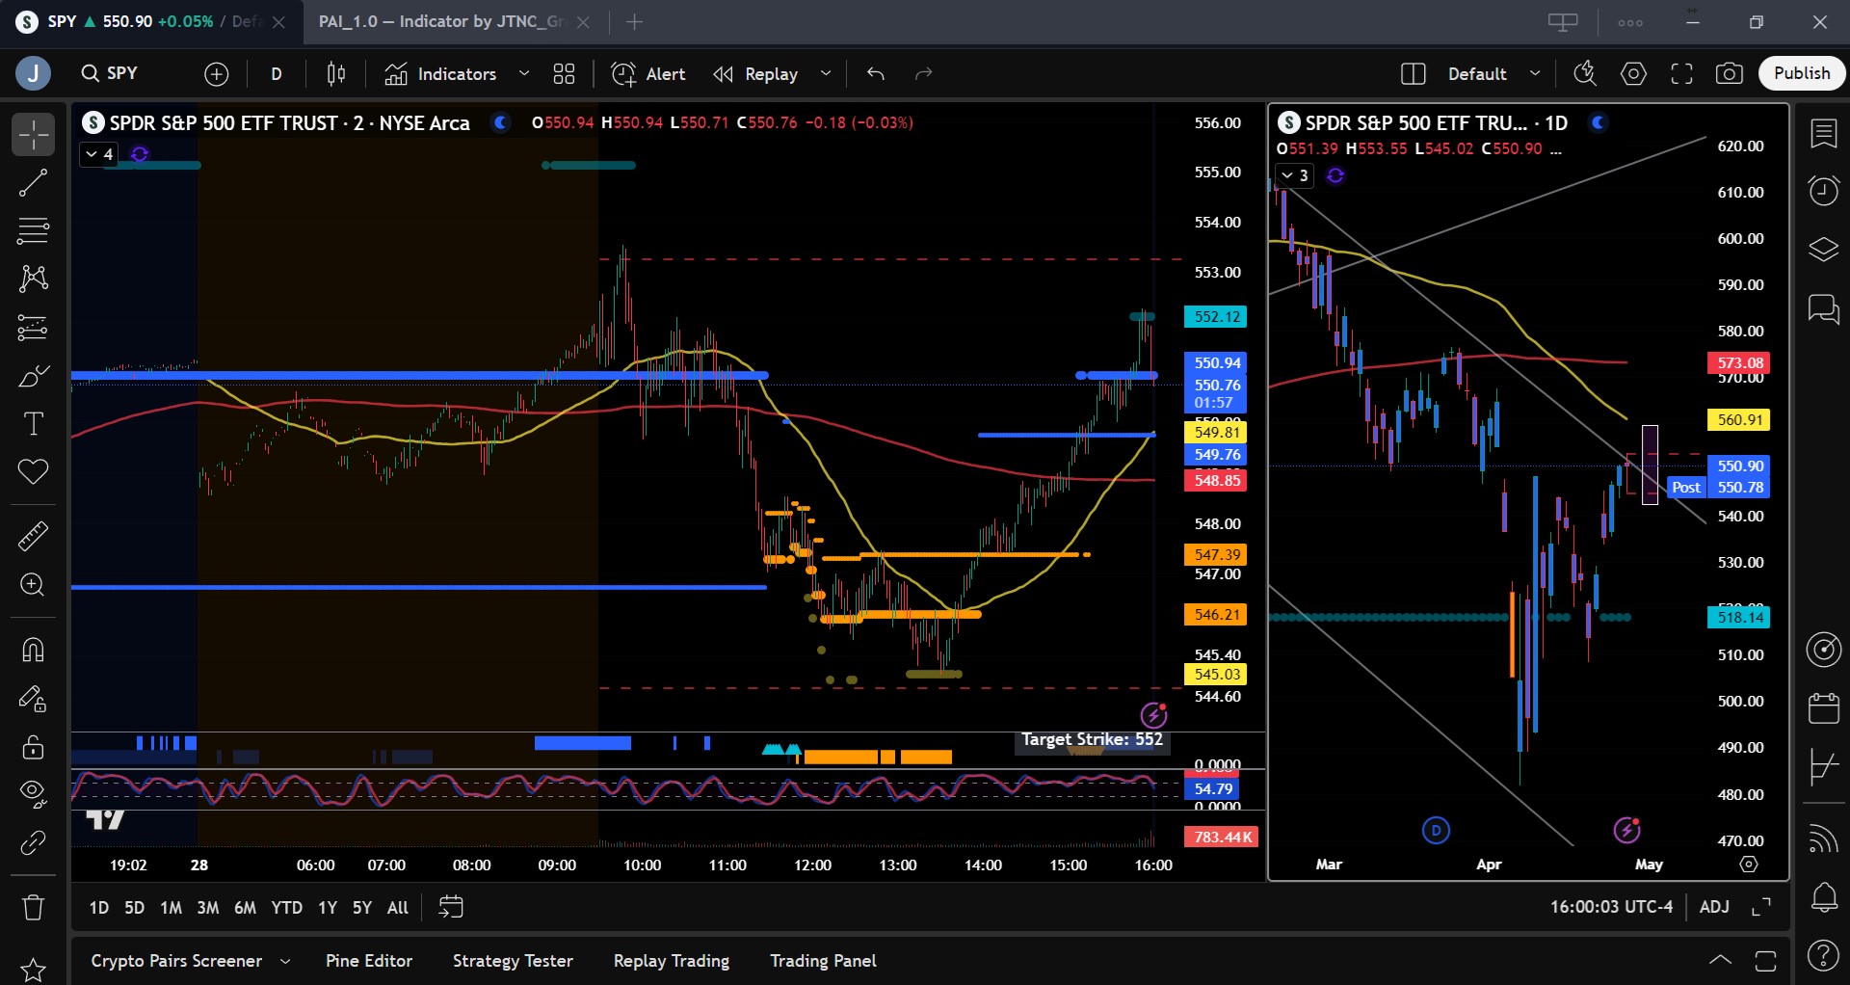This screenshot has width=1850, height=985.
Task: Open the text annotation tool
Action: [x=33, y=424]
